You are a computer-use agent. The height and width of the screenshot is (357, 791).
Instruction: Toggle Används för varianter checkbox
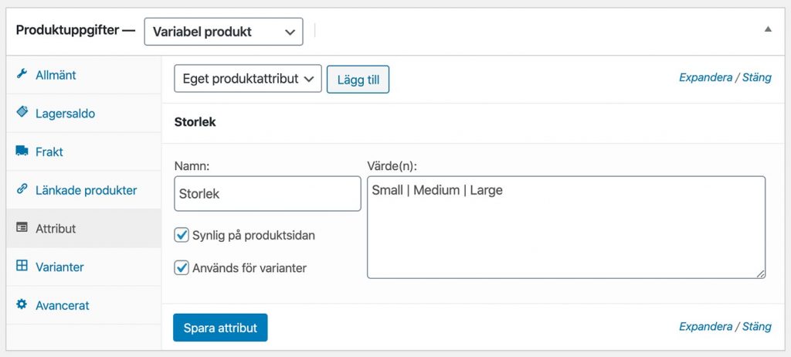[x=181, y=267]
